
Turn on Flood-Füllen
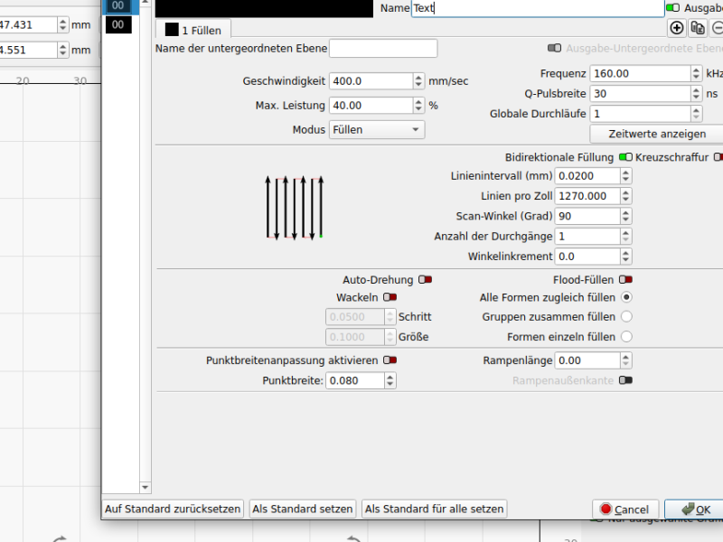tap(625, 280)
